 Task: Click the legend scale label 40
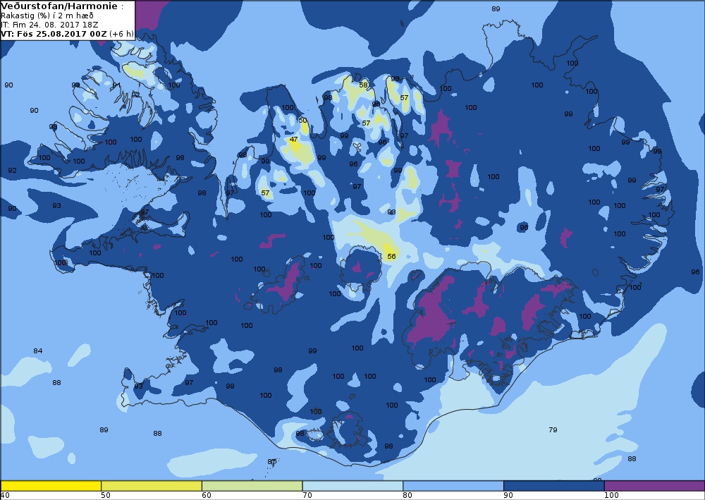pos(5,496)
